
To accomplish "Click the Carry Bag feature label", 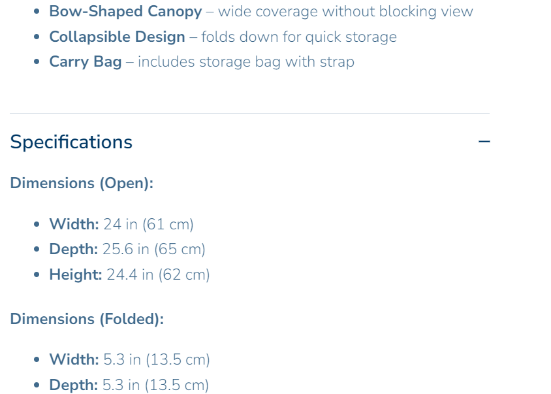I will (86, 61).
